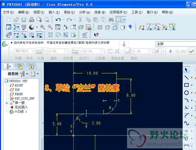Viewport: 196px width, 150px height.
Task: Toggle sketch dimensions display
Action: coord(16,35)
